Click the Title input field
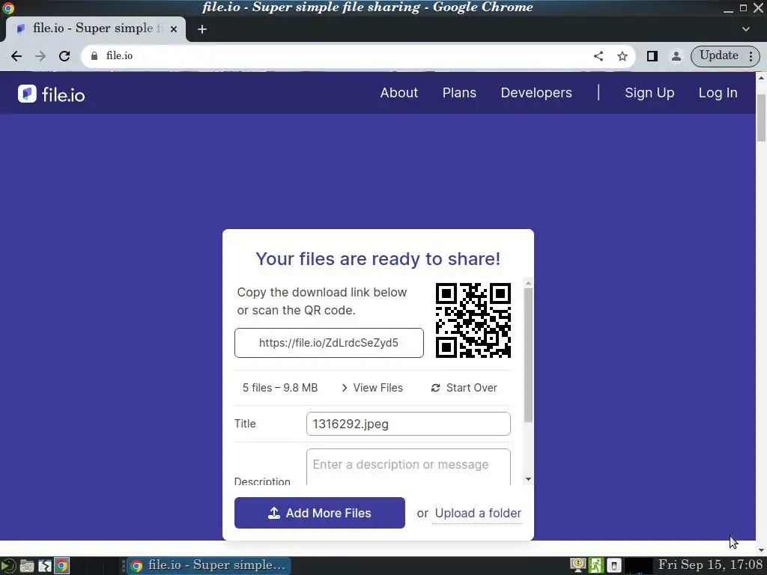The width and height of the screenshot is (767, 575). (x=408, y=424)
